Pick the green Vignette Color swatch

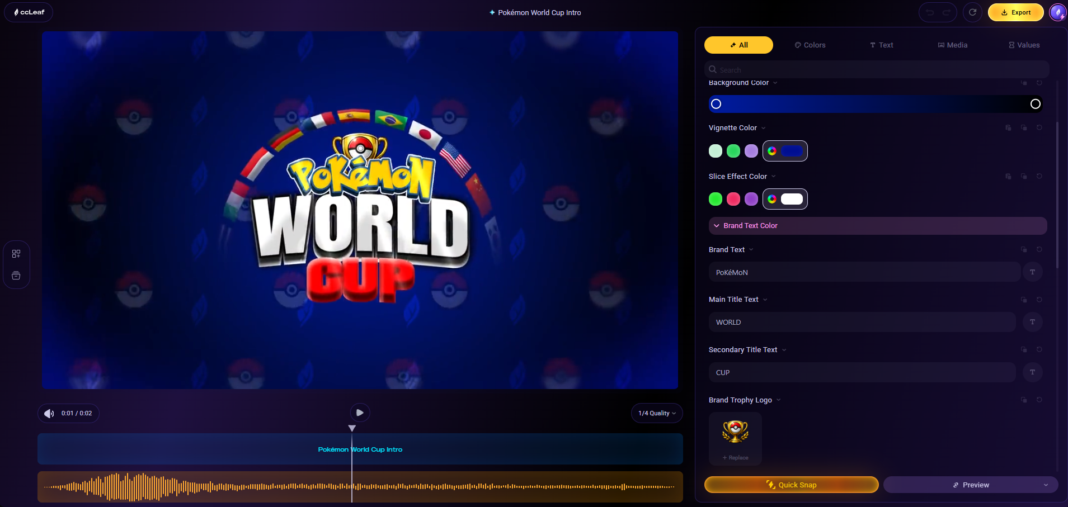(x=733, y=151)
